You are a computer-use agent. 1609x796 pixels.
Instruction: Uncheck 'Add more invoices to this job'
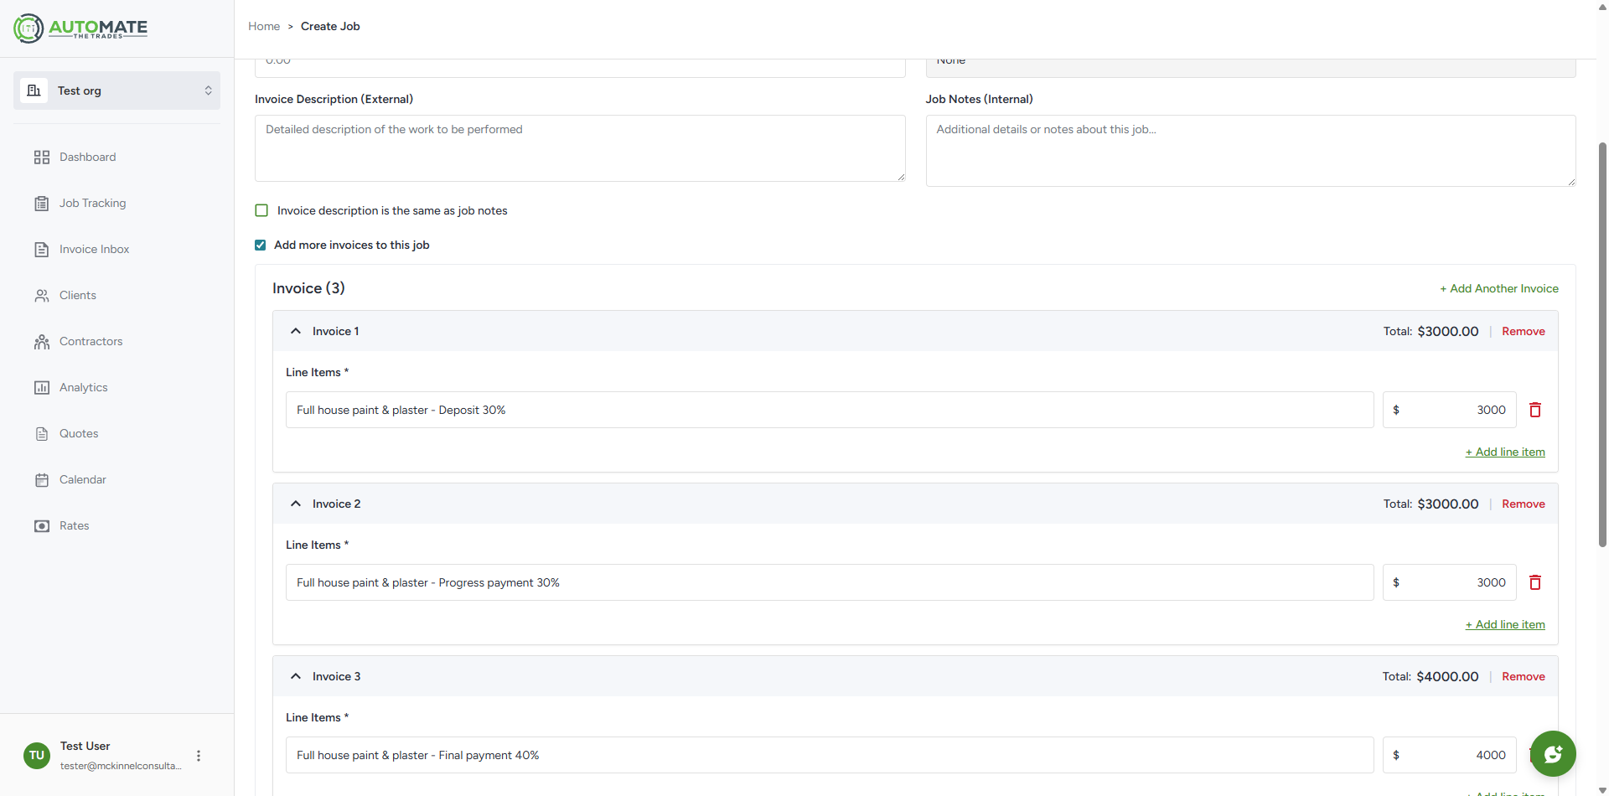(x=260, y=245)
